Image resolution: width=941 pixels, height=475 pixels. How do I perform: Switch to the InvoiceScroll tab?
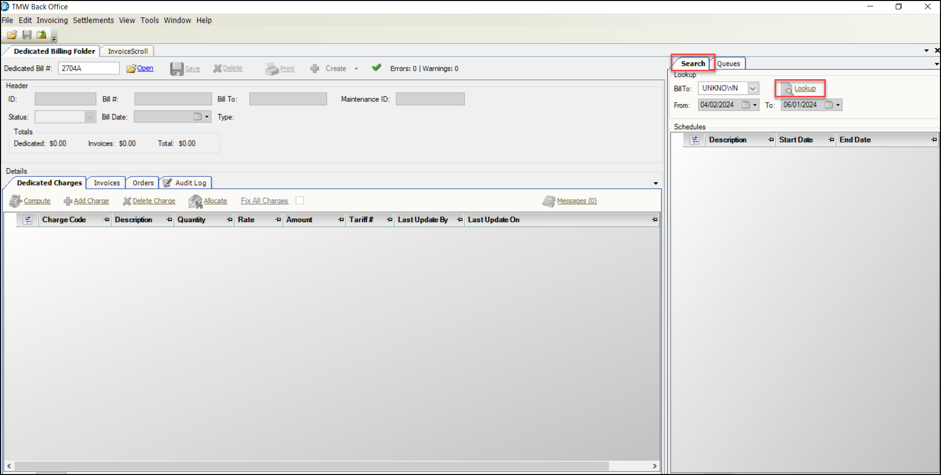(128, 51)
